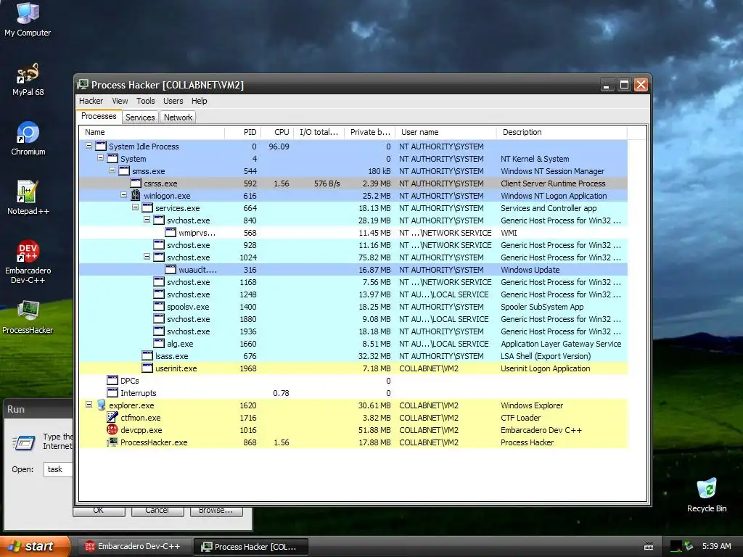Switch to Embarcadero Dev-C++ taskbar button
This screenshot has width=743, height=557.
(x=134, y=547)
